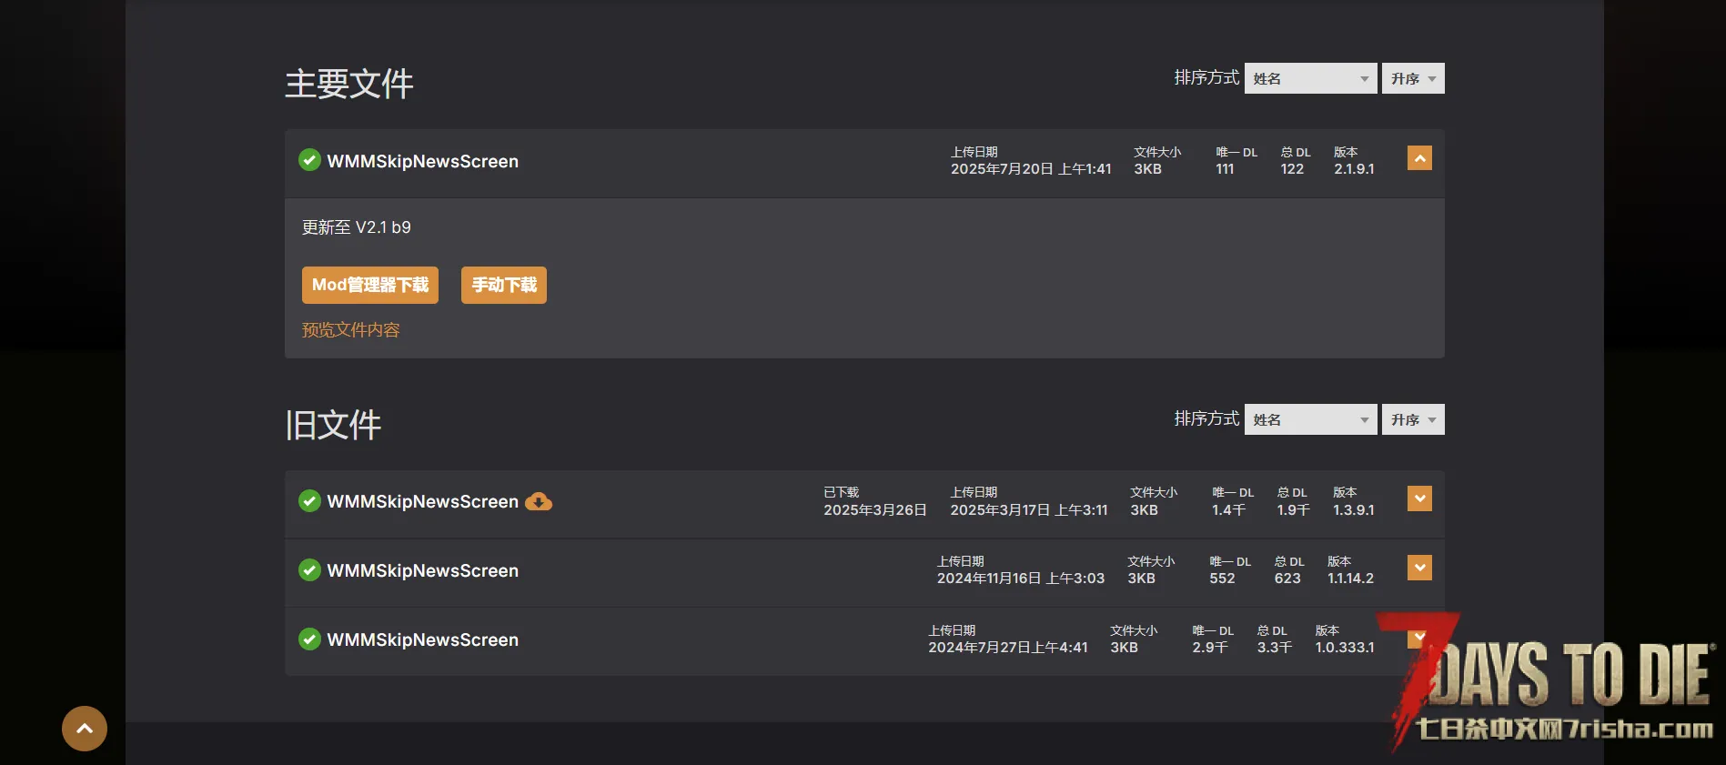Click the green check icon of version 1.0.333.1 file
The width and height of the screenshot is (1726, 765).
pos(309,639)
